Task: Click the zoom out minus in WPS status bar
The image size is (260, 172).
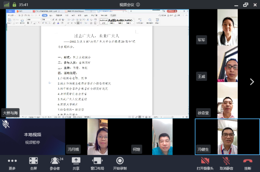Action: point(161,117)
